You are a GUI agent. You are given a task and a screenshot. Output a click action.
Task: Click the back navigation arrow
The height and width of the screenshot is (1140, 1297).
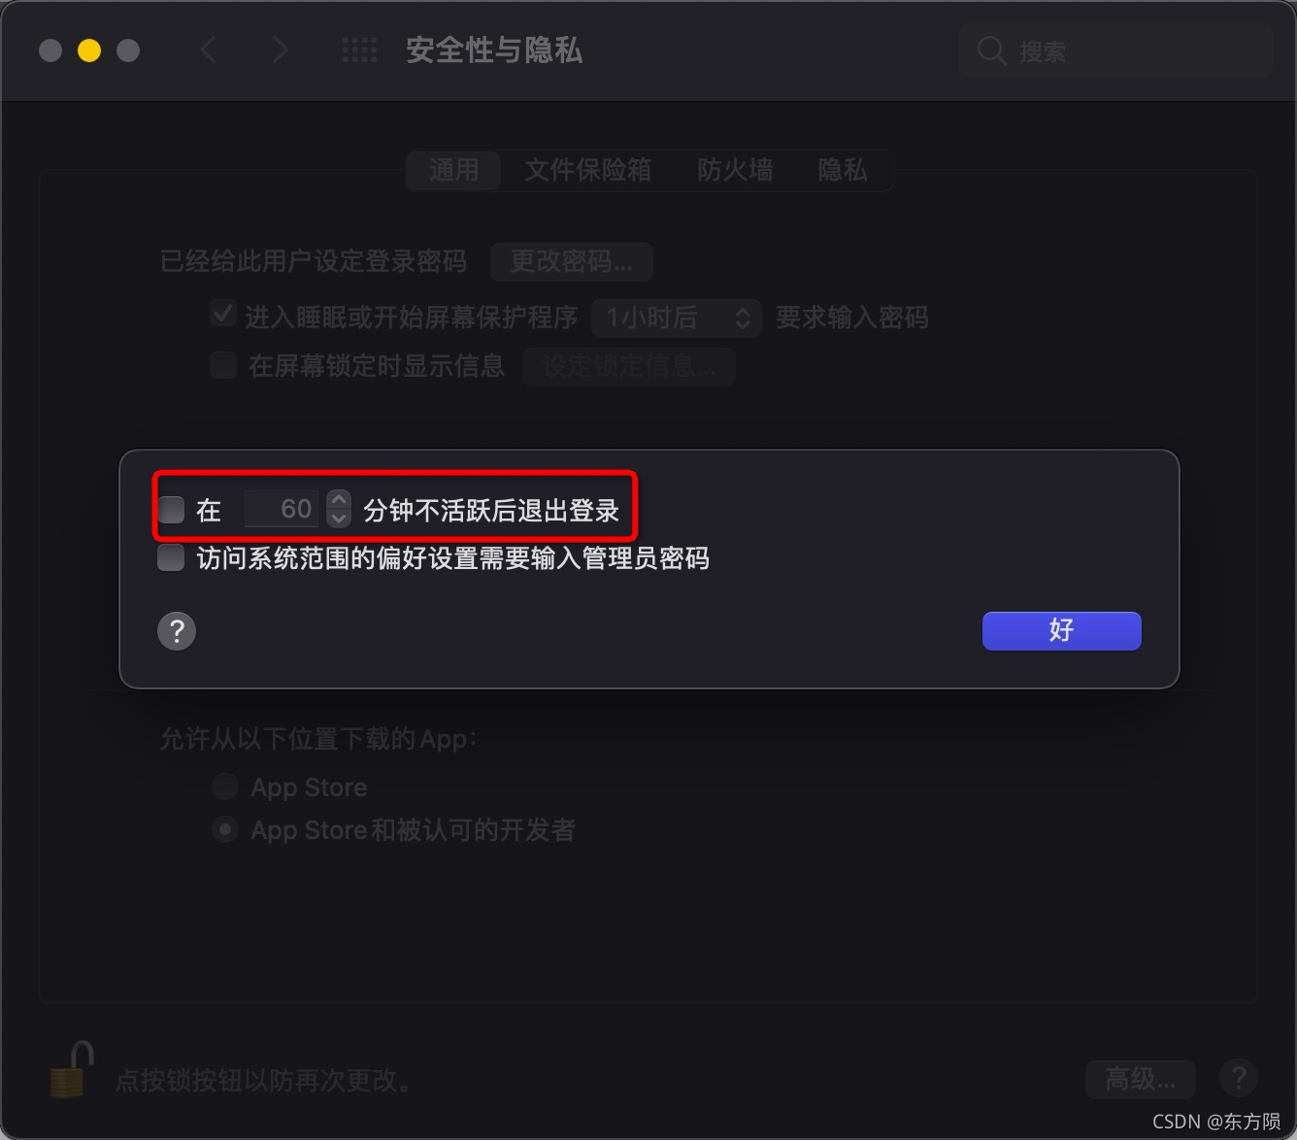click(208, 50)
